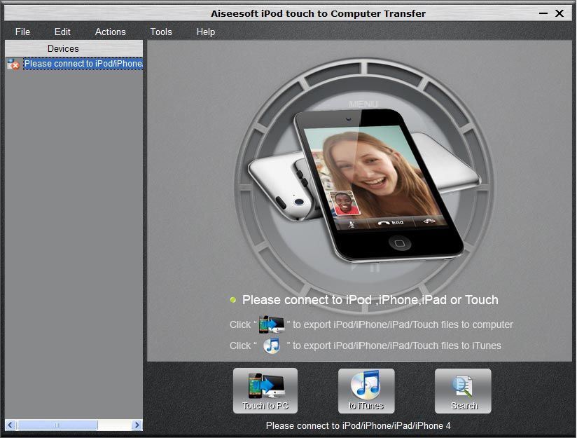Click the device disconnected error icon

13,64
